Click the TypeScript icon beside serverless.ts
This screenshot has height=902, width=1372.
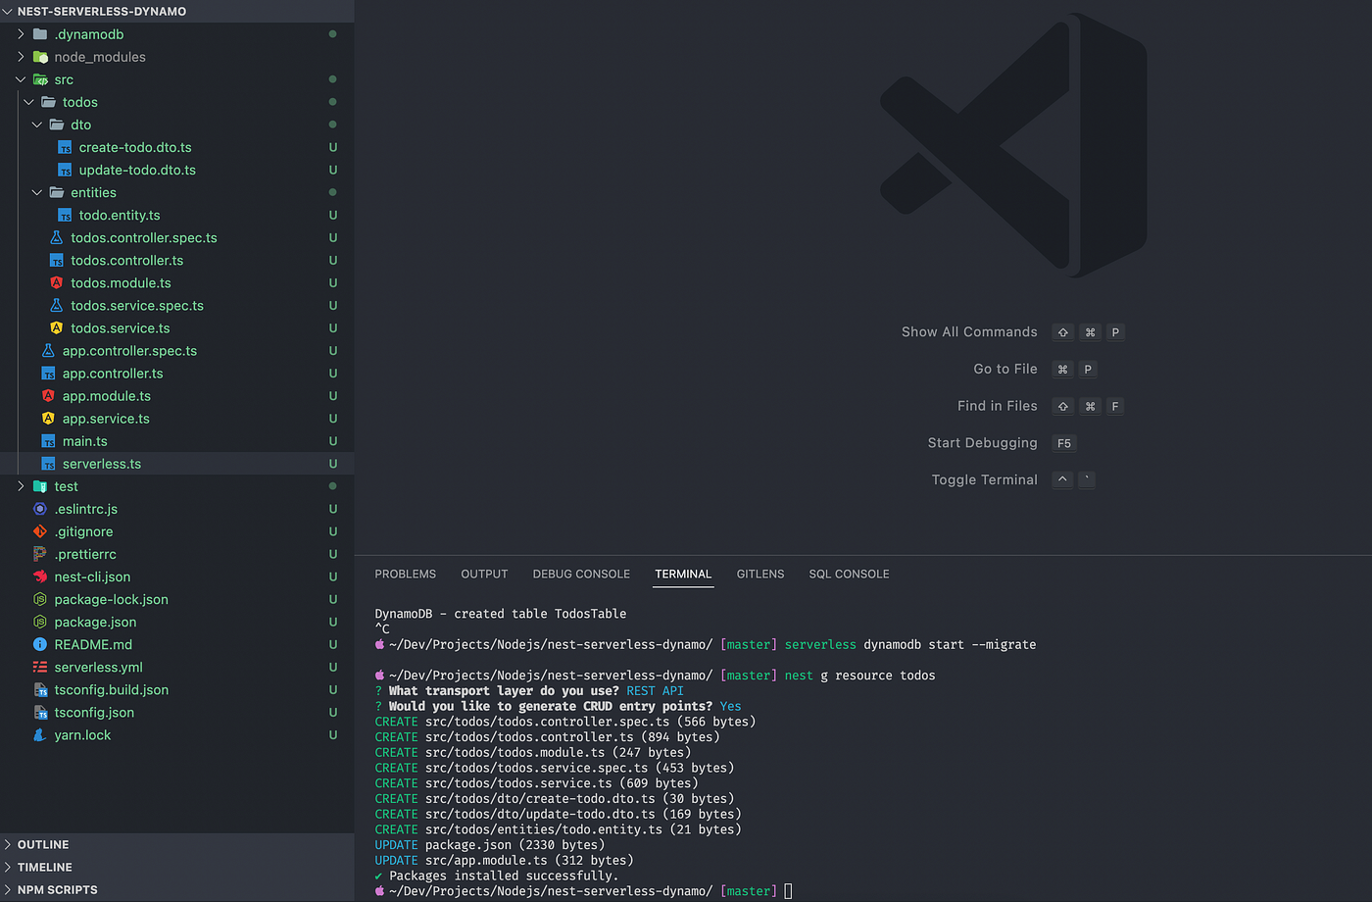coord(48,464)
